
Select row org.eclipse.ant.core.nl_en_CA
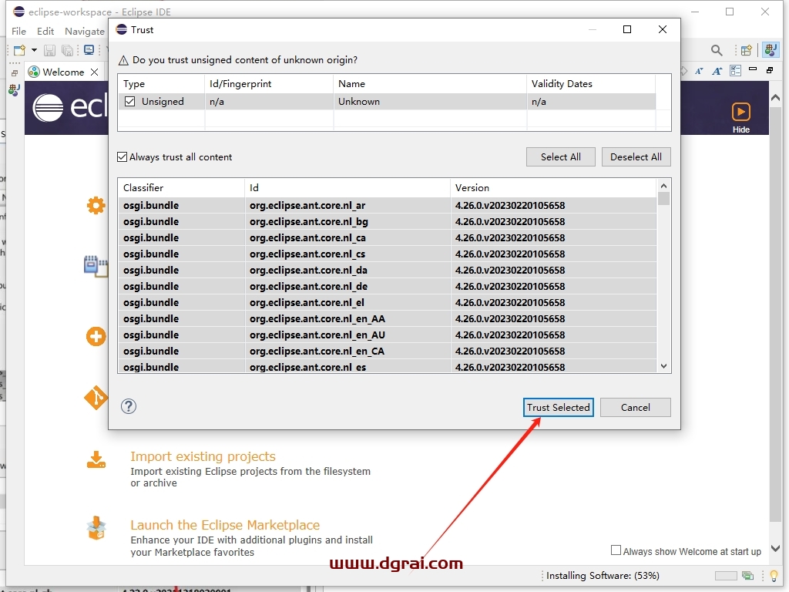click(388, 351)
